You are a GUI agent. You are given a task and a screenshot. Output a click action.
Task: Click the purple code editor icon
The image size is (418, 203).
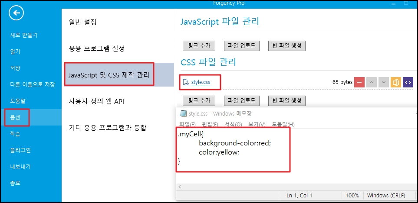click(x=408, y=82)
